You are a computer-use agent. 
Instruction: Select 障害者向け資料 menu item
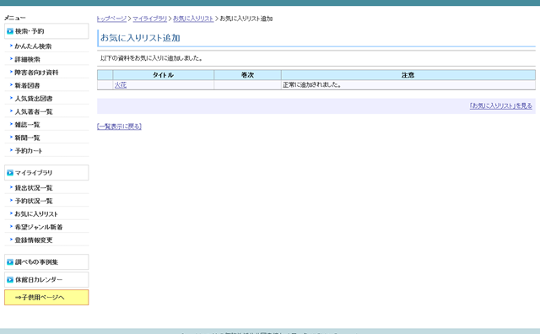[x=36, y=73]
